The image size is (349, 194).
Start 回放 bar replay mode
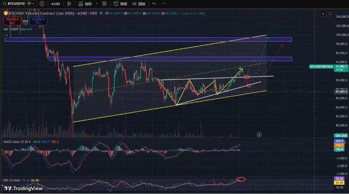click(139, 4)
